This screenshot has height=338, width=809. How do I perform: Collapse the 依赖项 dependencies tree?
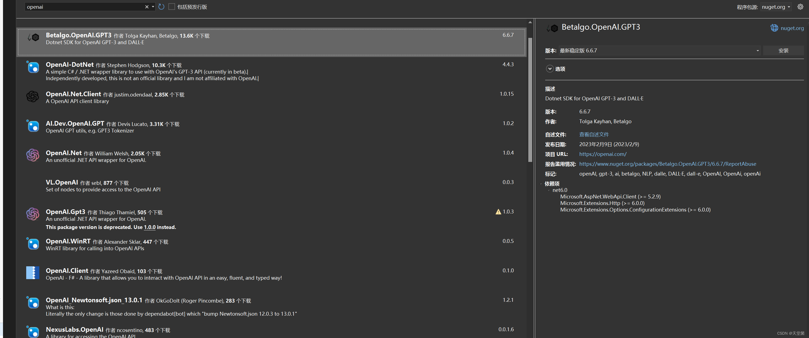(x=541, y=184)
